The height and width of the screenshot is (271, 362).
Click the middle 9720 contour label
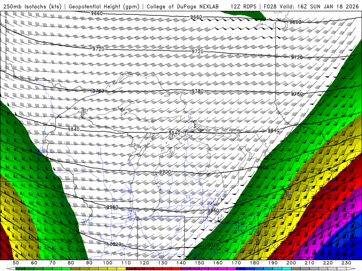[198, 51]
